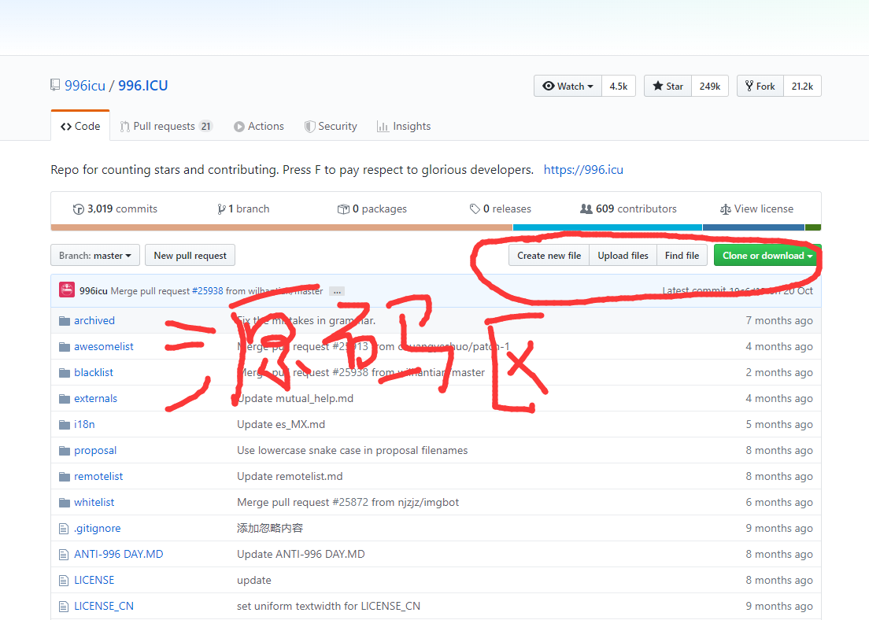
Task: Open the 996.ICU repository name link
Action: (x=143, y=85)
